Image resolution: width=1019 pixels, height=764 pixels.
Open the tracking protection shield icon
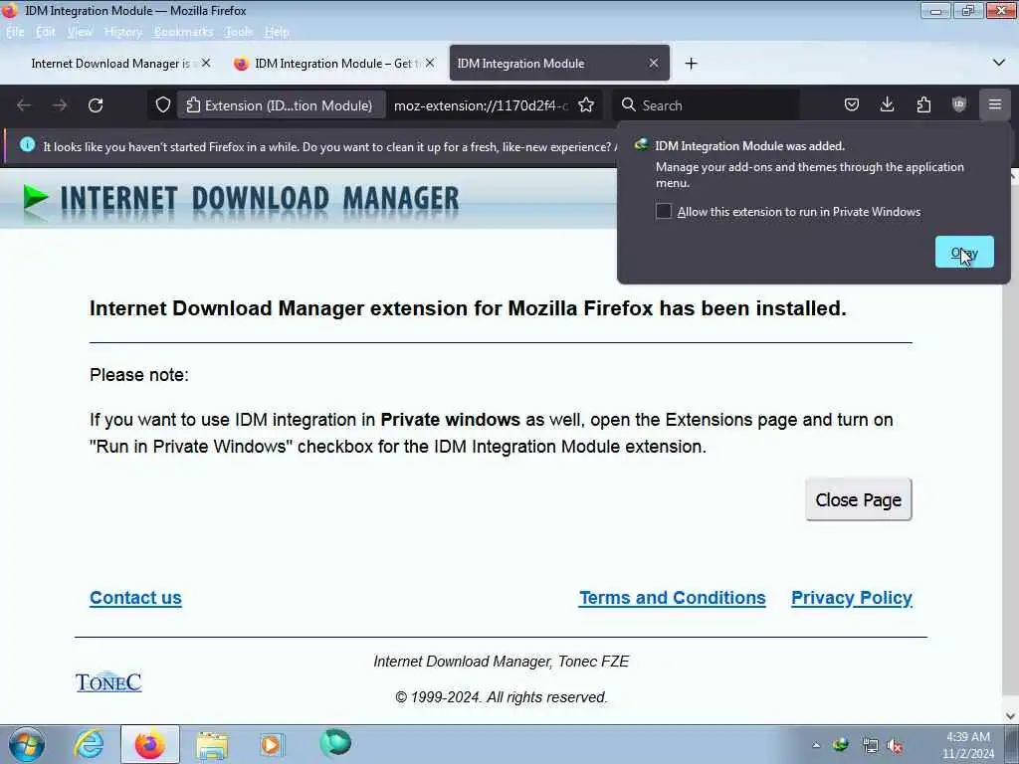[163, 105]
